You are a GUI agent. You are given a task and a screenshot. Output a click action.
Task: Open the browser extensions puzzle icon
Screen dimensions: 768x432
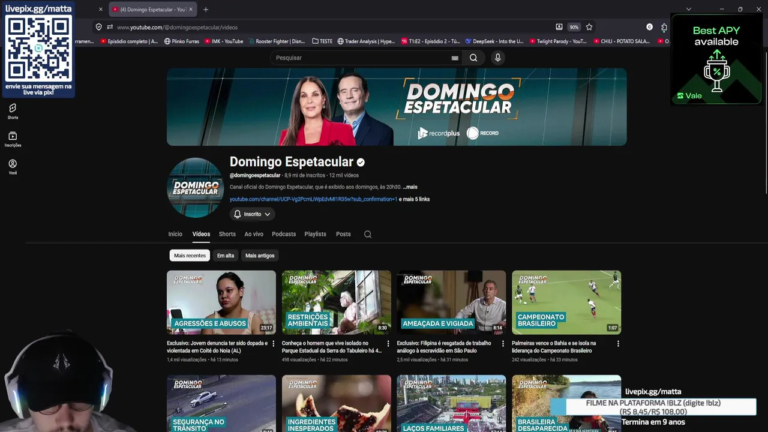coord(664,27)
